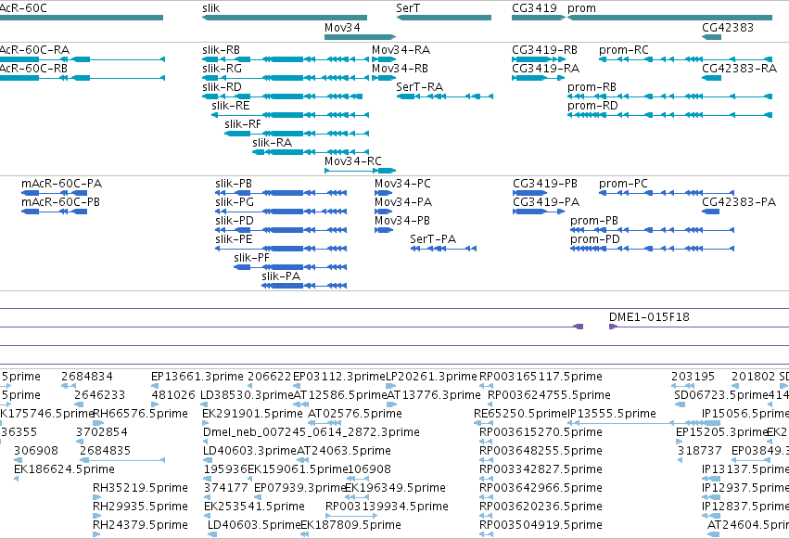The height and width of the screenshot is (539, 789).
Task: Select the SerT-PA protein
Action: tap(443, 249)
